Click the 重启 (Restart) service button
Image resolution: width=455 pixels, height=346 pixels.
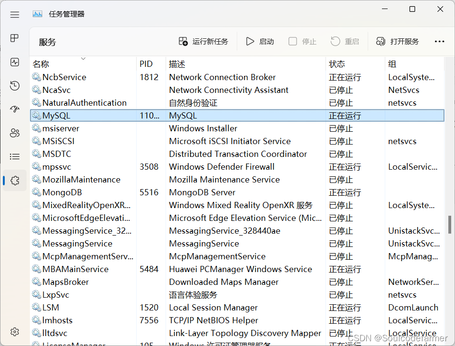click(345, 41)
